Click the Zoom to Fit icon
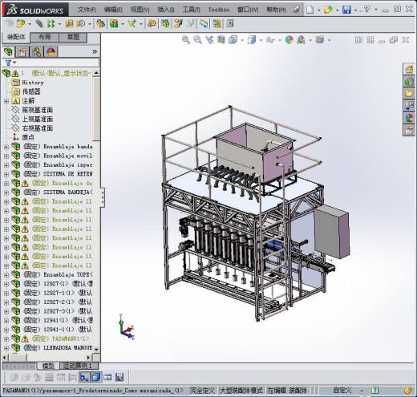Image resolution: width=417 pixels, height=397 pixels. (x=186, y=40)
